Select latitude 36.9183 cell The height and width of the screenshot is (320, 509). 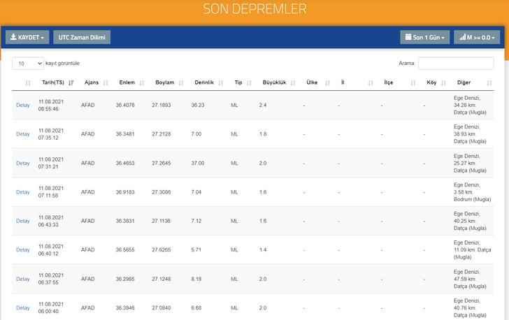[x=125, y=192]
